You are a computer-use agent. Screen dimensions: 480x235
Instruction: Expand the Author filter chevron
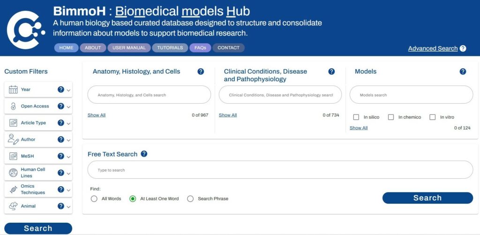68,140
